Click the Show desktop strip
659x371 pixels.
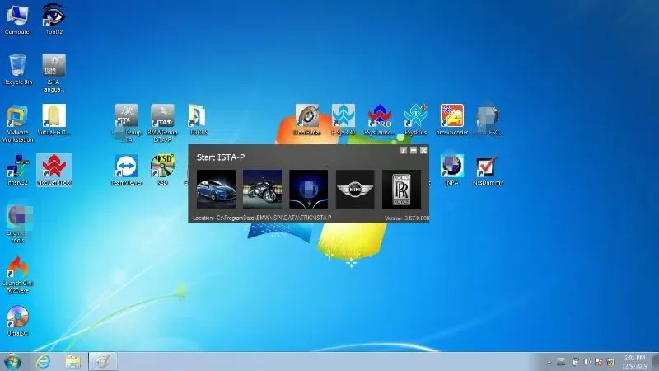click(x=656, y=362)
